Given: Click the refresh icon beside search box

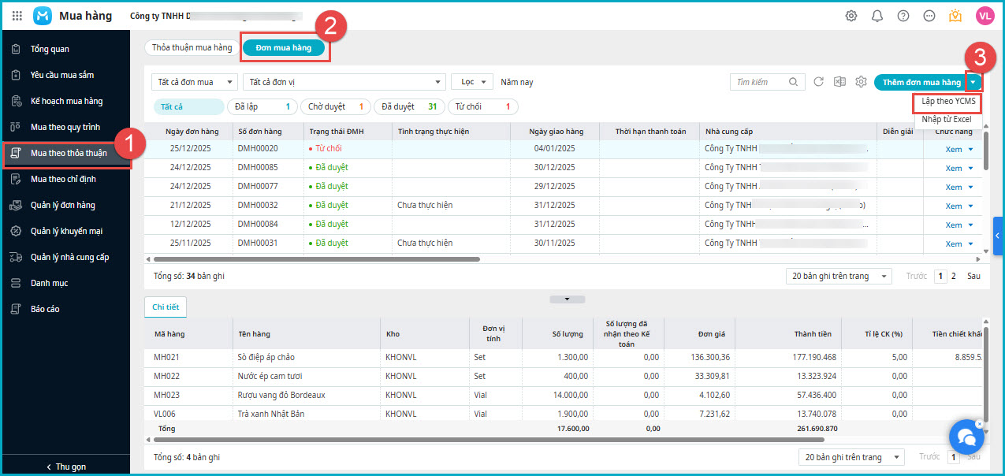Looking at the screenshot, I should click(x=818, y=82).
